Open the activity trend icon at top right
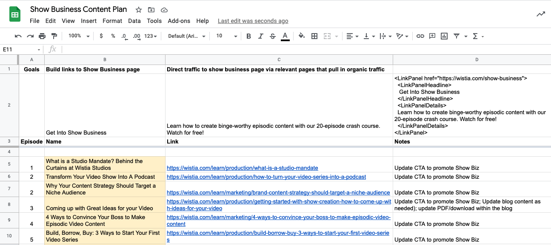The width and height of the screenshot is (551, 245). [x=540, y=14]
